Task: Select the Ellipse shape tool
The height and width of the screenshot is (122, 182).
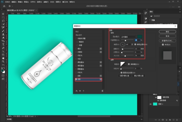Action: coord(3,55)
